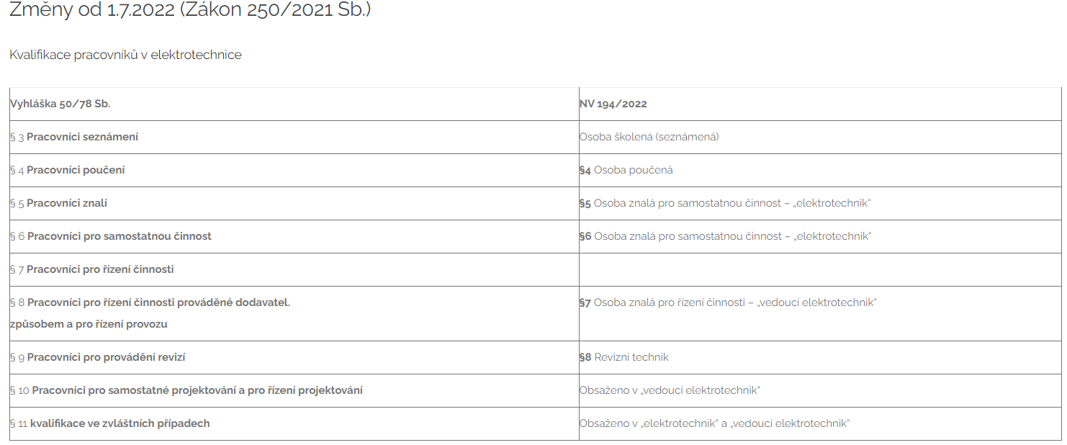
Task: Click '§ 6 Pracovníci pro samostatnou činnost'
Action: pyautogui.click(x=111, y=236)
